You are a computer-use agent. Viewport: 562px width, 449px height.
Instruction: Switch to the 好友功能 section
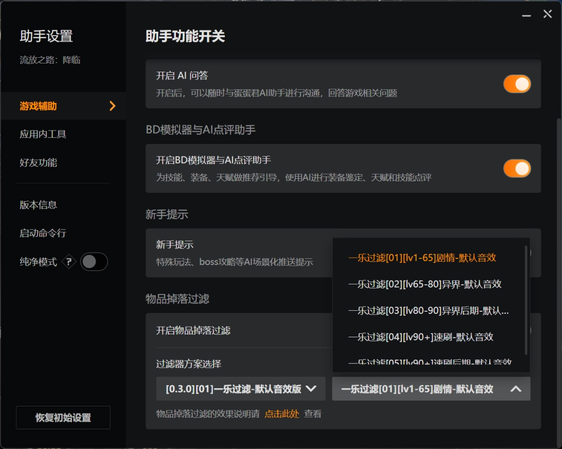(39, 163)
